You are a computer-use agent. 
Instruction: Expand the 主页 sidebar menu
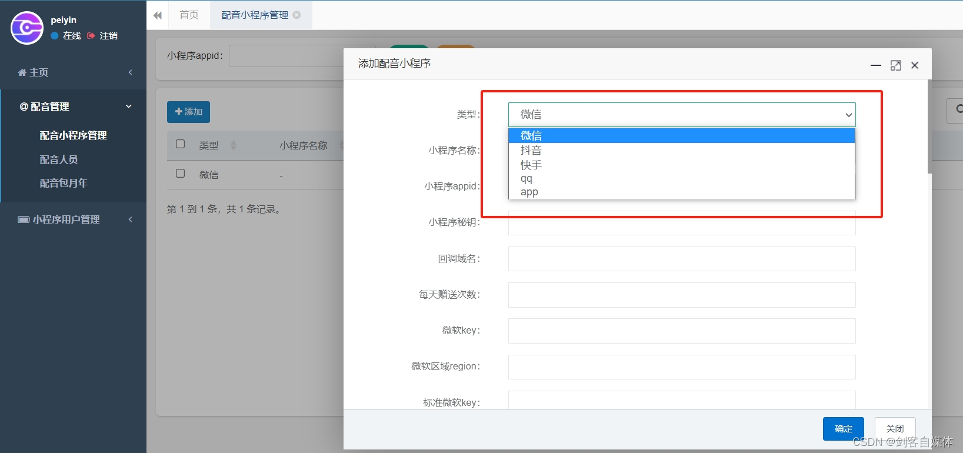tap(73, 72)
